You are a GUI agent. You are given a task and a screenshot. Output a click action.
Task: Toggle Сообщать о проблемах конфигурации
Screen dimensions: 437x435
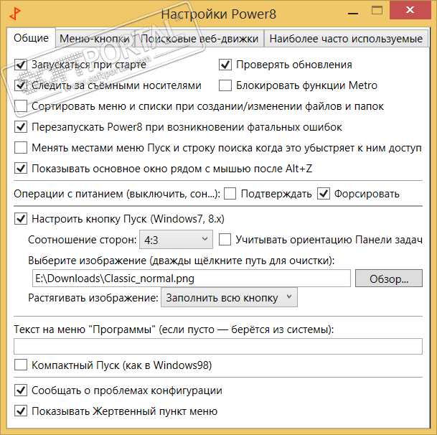point(21,390)
